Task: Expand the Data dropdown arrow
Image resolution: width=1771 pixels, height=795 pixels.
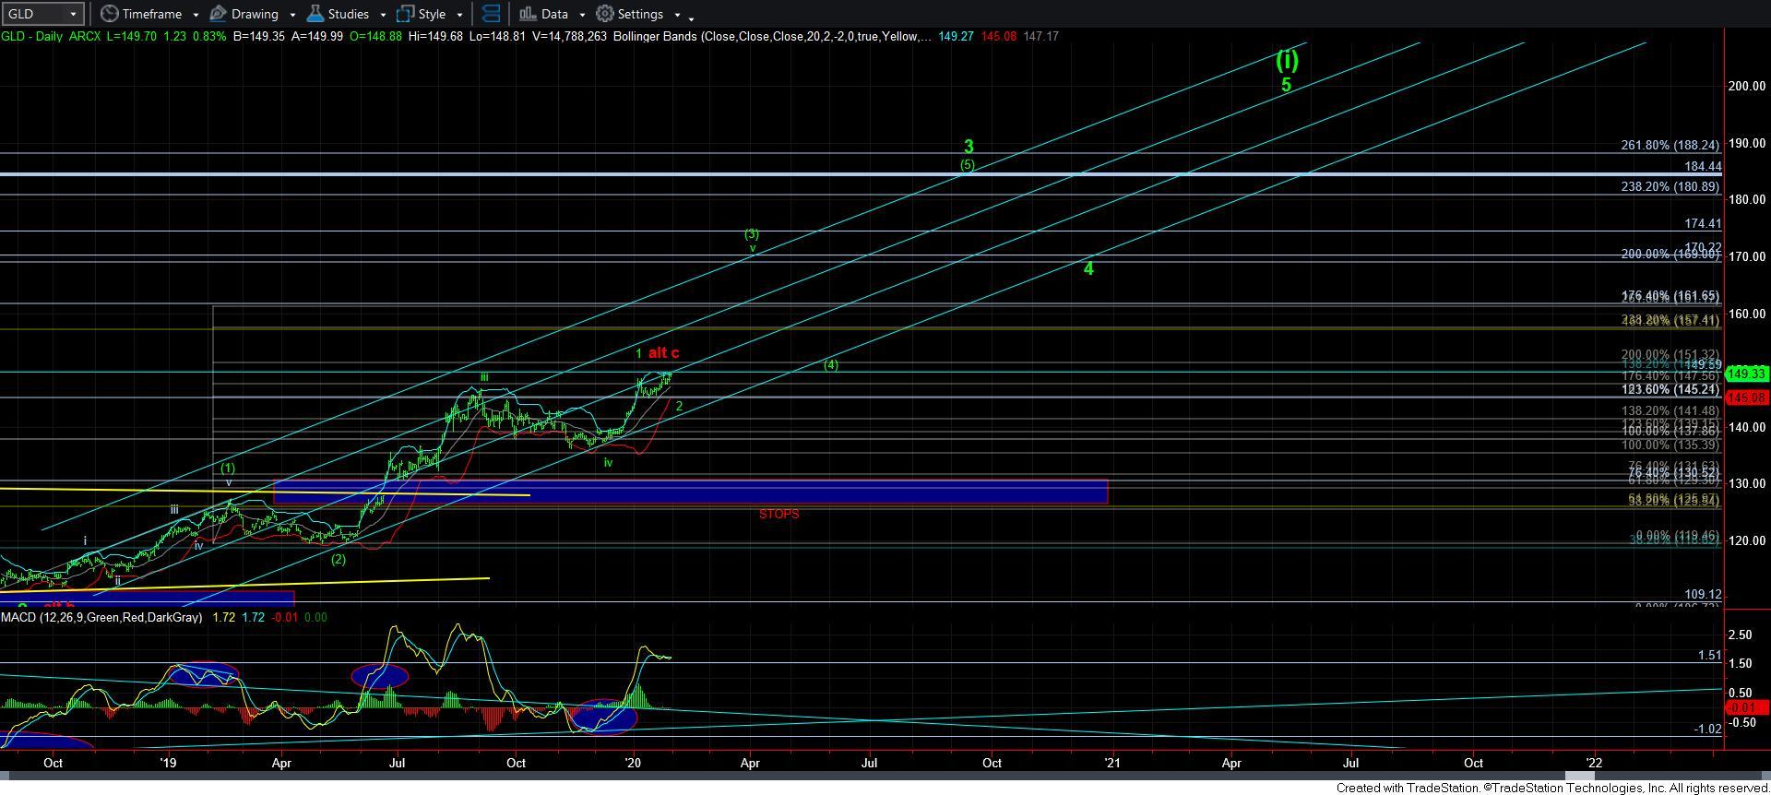Action: pyautogui.click(x=581, y=15)
